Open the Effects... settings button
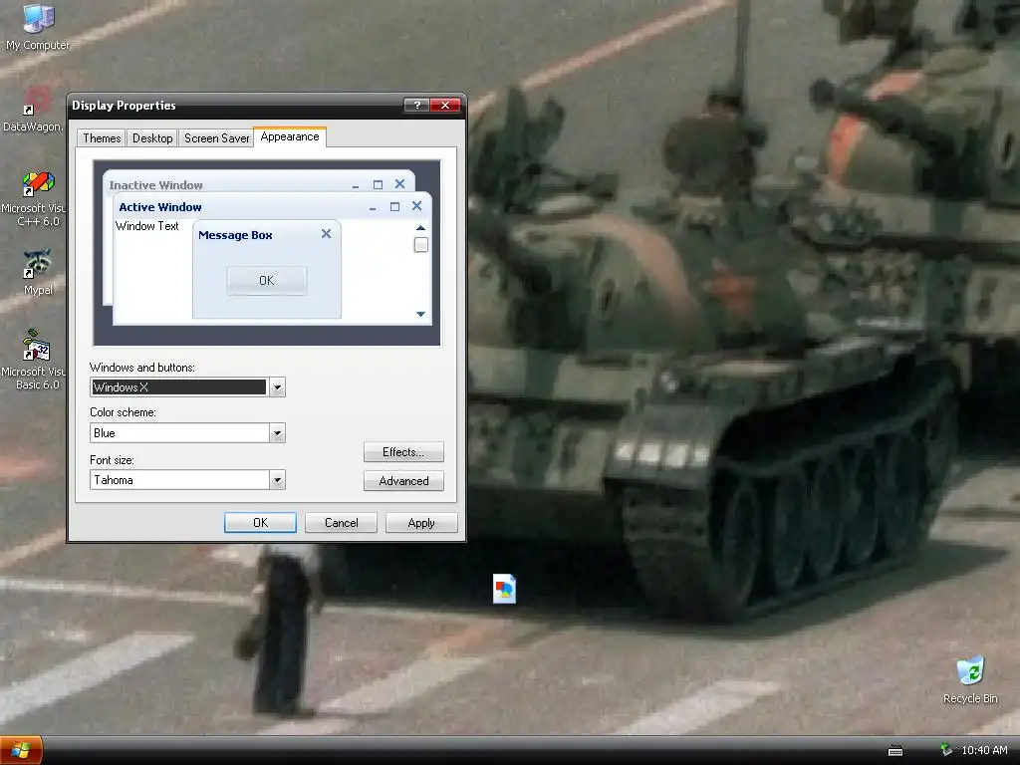1020x765 pixels. coord(403,452)
